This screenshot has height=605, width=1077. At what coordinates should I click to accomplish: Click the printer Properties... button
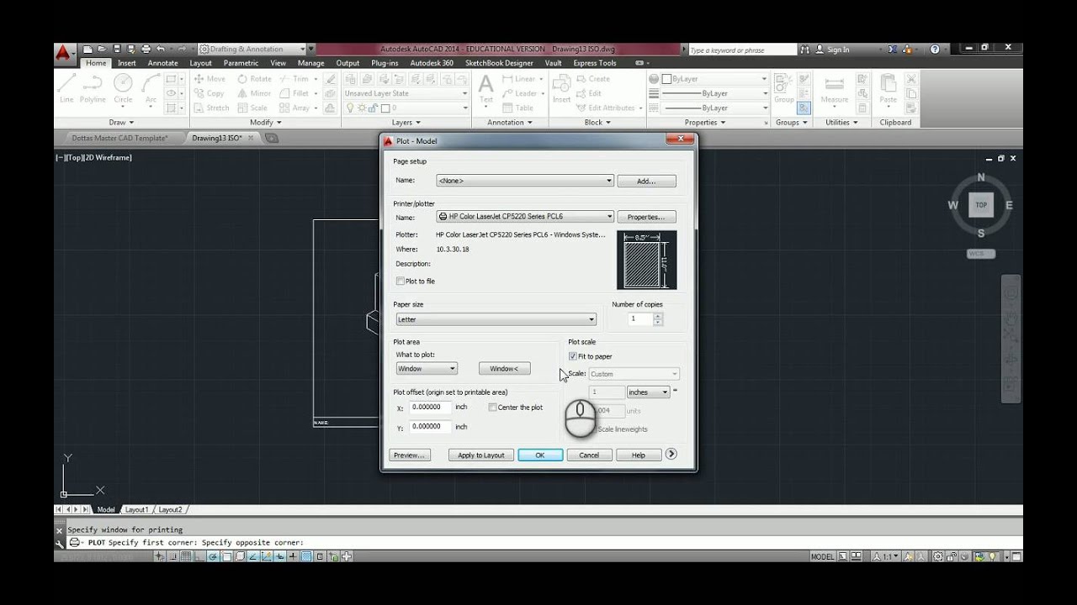coord(646,217)
